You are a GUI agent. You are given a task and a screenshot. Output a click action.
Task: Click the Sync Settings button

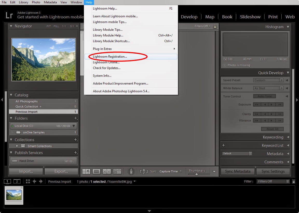273,171
